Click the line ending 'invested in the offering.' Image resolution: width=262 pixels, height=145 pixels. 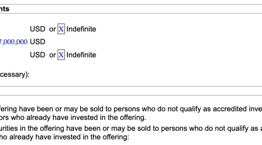73,118
